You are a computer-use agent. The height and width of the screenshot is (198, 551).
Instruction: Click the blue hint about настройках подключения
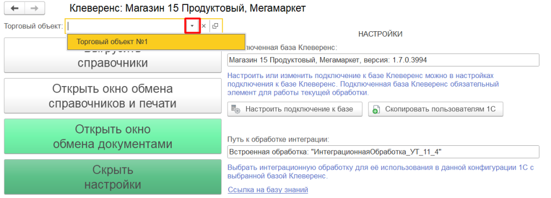point(363,84)
